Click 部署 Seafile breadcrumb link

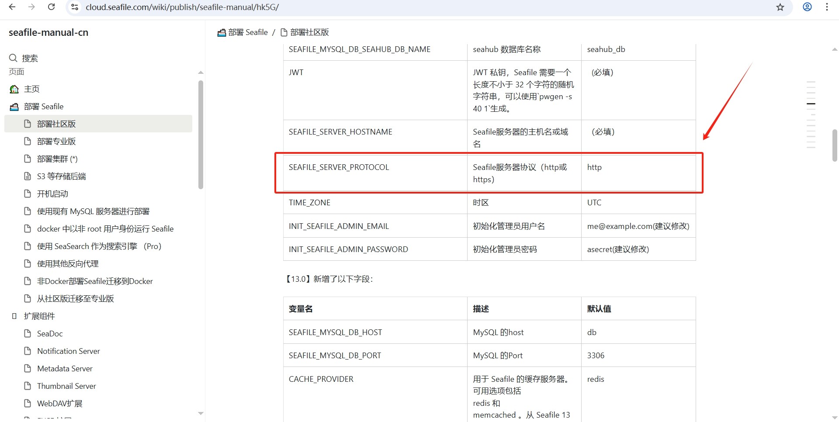247,32
